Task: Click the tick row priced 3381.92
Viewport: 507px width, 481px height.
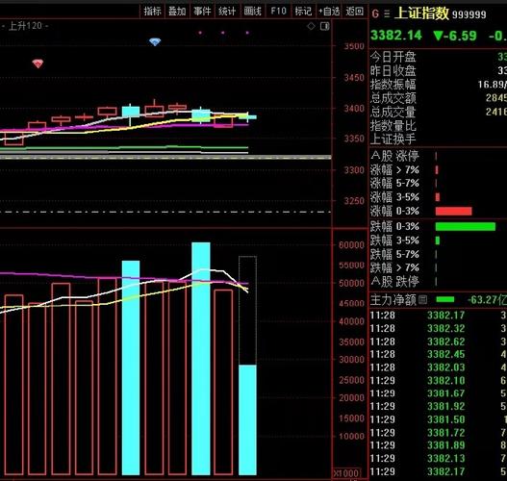Action: 438,406
